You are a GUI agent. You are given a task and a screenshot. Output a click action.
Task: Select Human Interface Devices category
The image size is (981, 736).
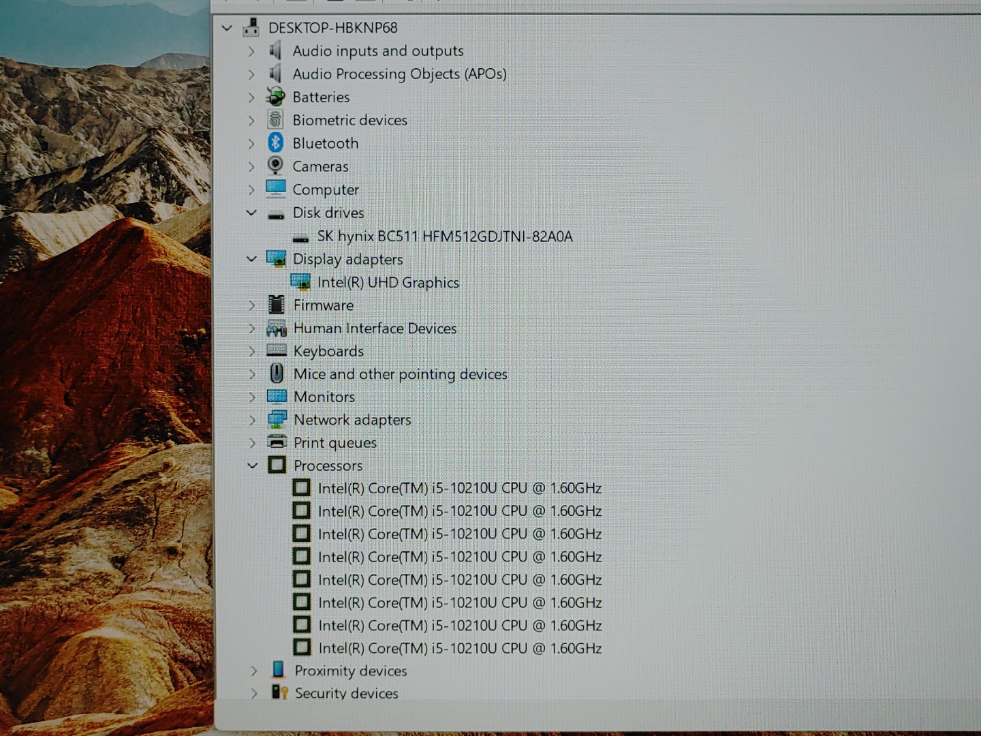(375, 328)
